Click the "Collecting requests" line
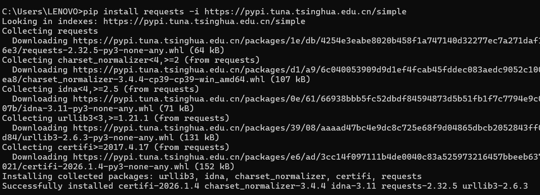This screenshot has width=540, height=195. [50, 31]
